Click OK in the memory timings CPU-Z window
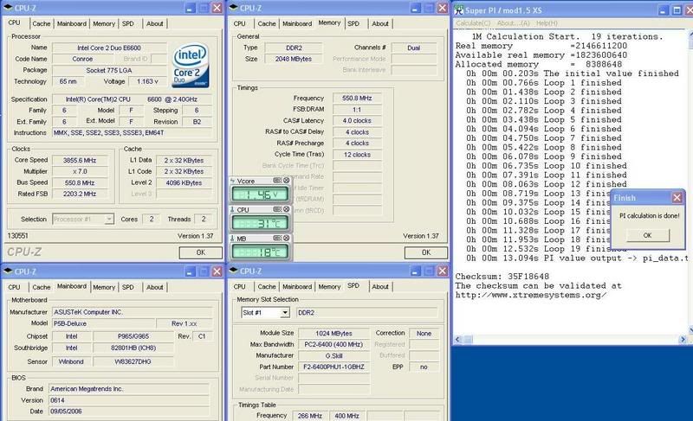The width and height of the screenshot is (693, 421). coord(426,252)
